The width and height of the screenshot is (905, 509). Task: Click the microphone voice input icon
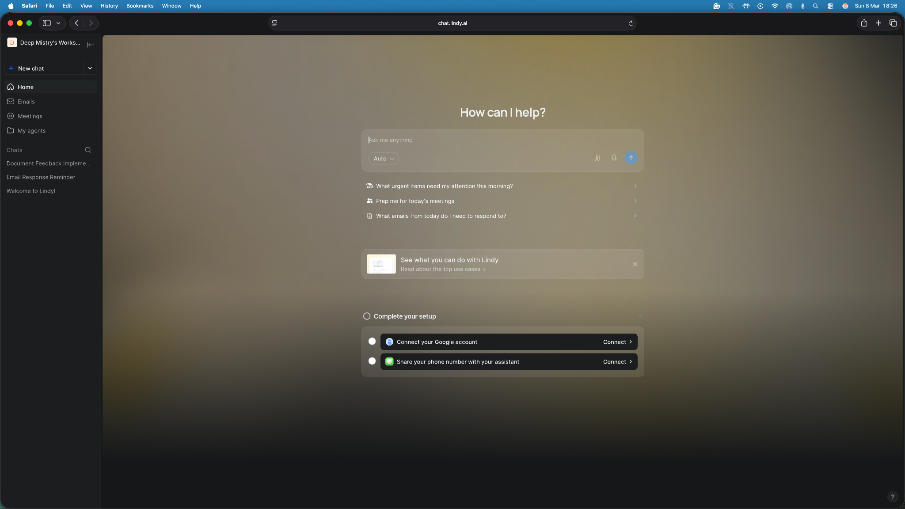coord(614,158)
